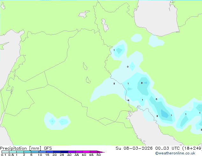
Task: Choose the 40–45 mm magenta legend swatch
Action: pos(86,152)
